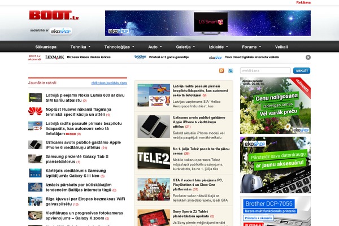Open the Brother DCP-7055 printer ad
This screenshot has height=226, width=339.
[x=275, y=211]
